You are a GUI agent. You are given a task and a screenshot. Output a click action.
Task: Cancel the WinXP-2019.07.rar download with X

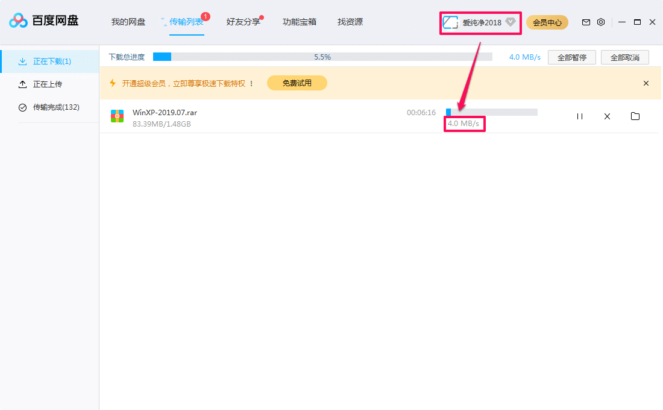[607, 116]
